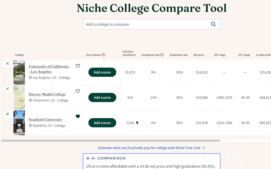Open the UCLA campus thumbnail
271x169 pixels.
point(19,72)
